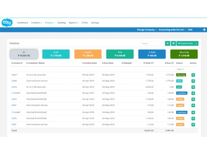This screenshot has width=207, height=155.
Task: Click filter box under Customer Name
Action: pyautogui.click(x=53, y=69)
